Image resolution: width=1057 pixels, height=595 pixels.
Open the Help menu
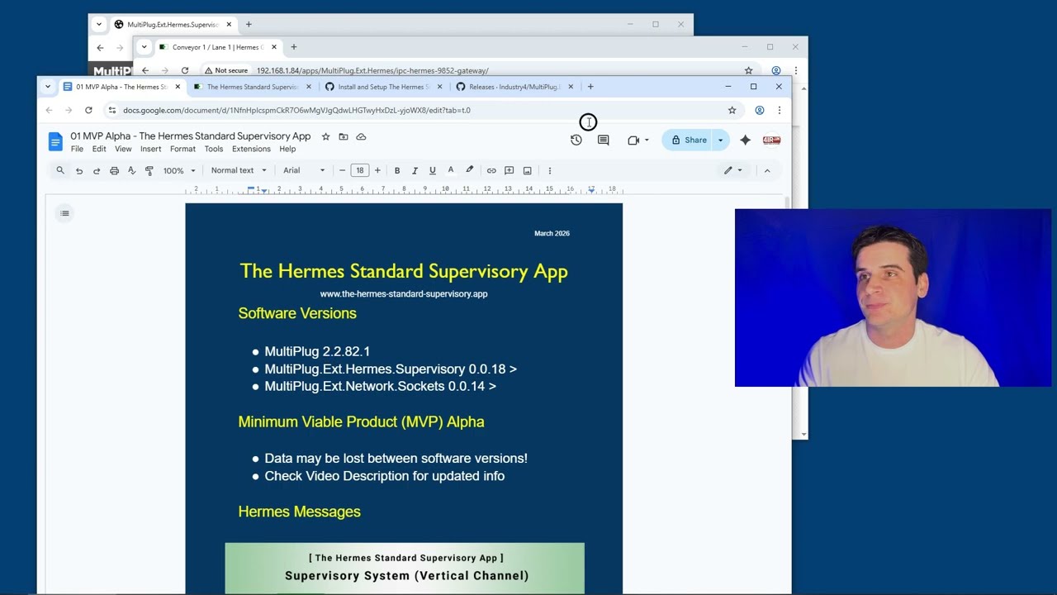coord(287,149)
